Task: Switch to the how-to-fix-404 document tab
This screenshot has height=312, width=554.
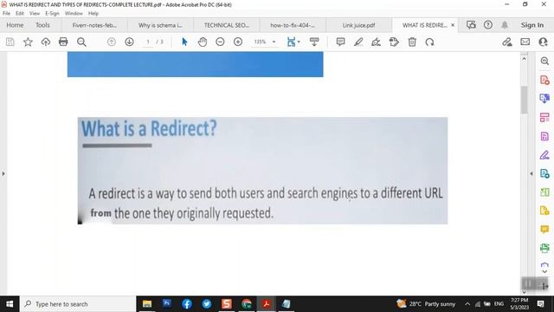Action: [293, 25]
